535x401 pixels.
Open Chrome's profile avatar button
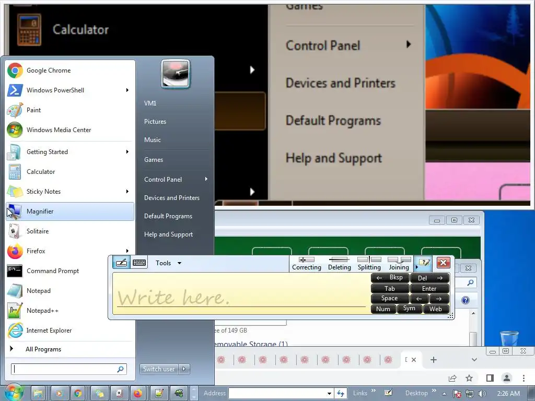coord(507,378)
